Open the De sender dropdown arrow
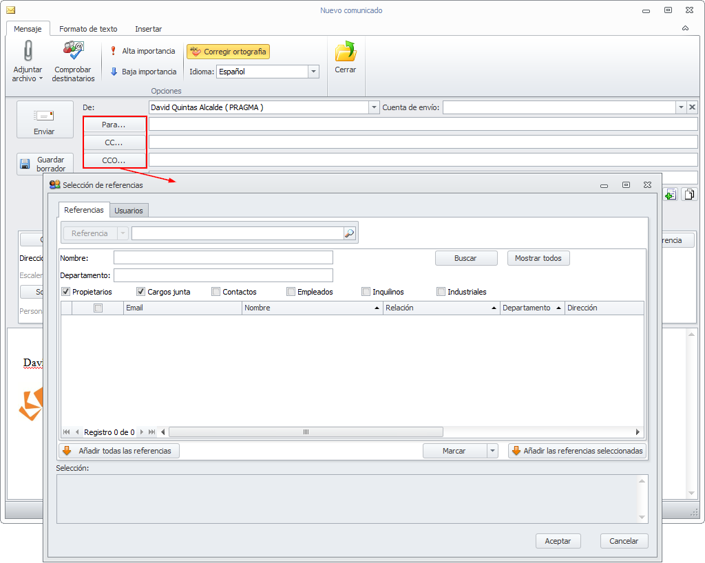 coord(374,107)
